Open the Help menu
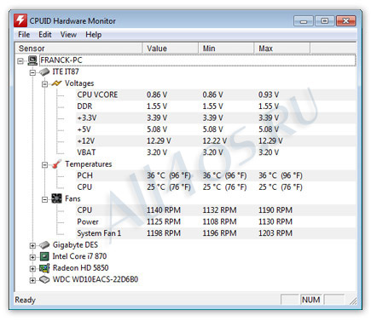The image size is (371, 321). pos(94,35)
